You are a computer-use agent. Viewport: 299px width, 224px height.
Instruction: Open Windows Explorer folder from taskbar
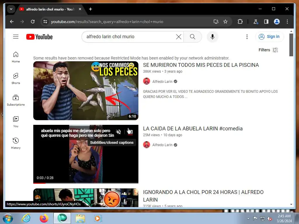coord(80,218)
